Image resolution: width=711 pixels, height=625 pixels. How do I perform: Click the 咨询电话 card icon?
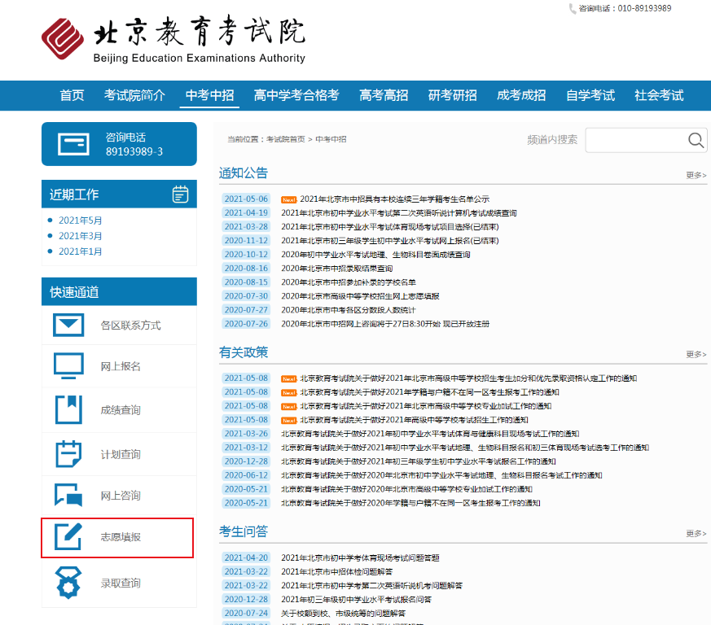[x=73, y=144]
